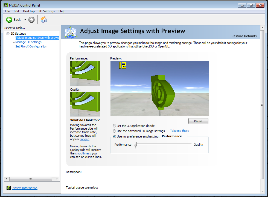Click the 'Typical usage scenarios:' label

click(82, 187)
